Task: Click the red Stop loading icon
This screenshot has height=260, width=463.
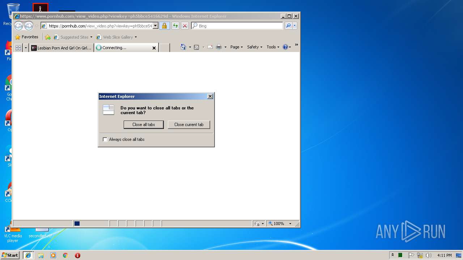Action: coord(185,26)
